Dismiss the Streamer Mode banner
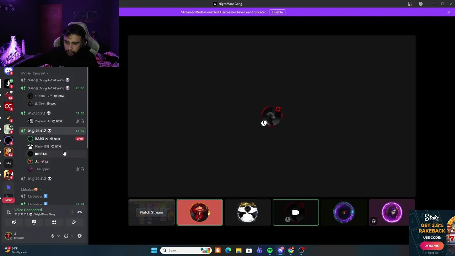455x256 pixels. [x=449, y=12]
